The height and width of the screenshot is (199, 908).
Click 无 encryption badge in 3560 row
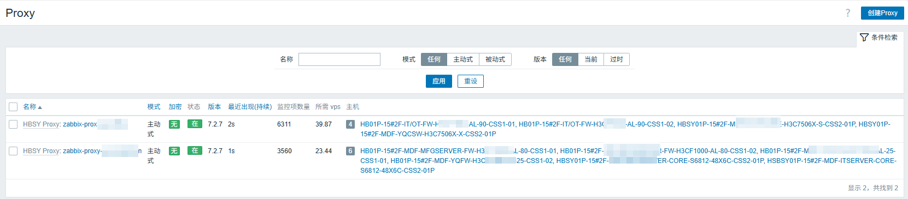(174, 151)
